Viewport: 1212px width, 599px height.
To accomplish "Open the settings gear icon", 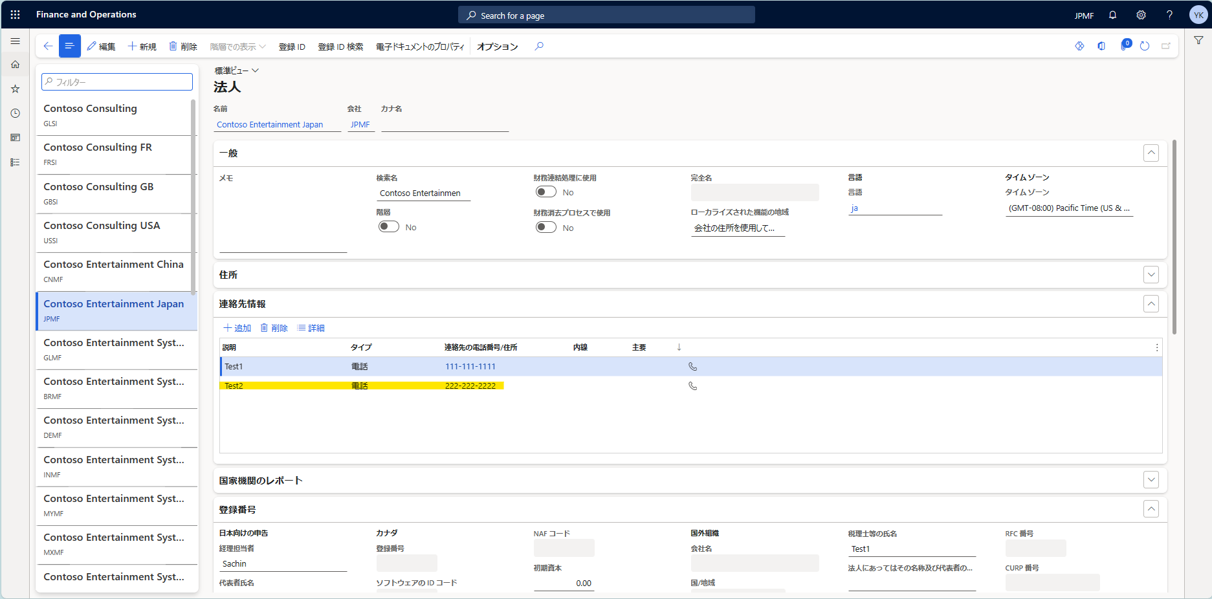I will click(x=1141, y=15).
